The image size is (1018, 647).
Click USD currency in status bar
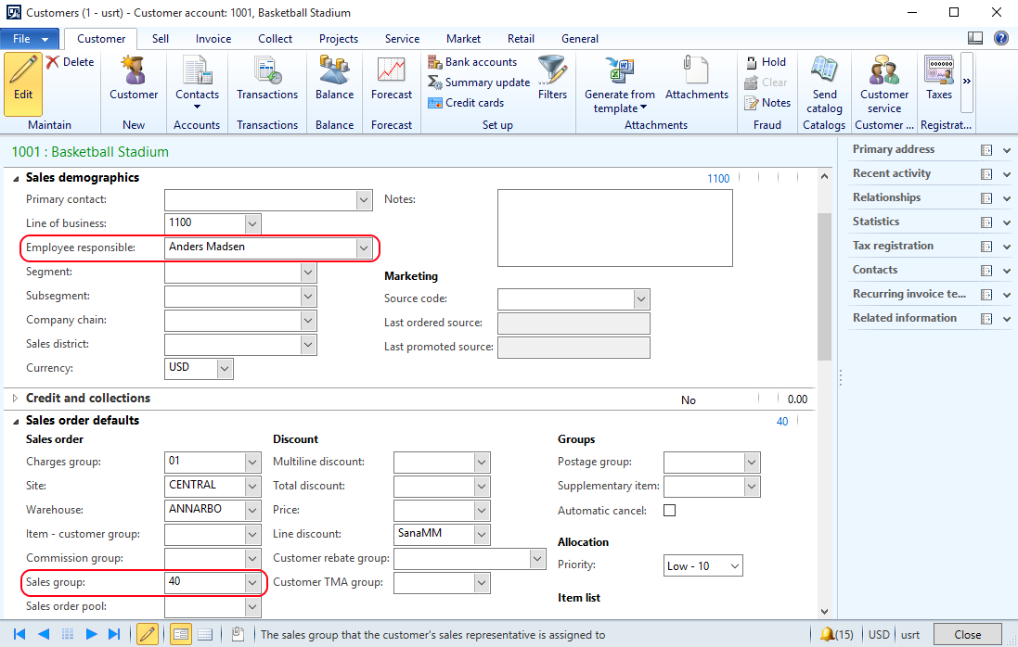point(879,634)
